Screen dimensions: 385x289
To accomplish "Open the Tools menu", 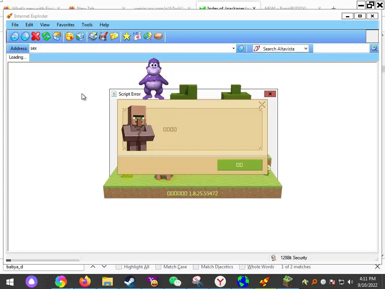I will (x=87, y=25).
